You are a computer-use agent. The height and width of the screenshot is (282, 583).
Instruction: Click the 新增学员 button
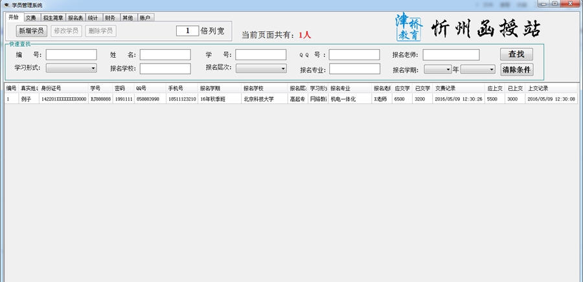point(32,31)
